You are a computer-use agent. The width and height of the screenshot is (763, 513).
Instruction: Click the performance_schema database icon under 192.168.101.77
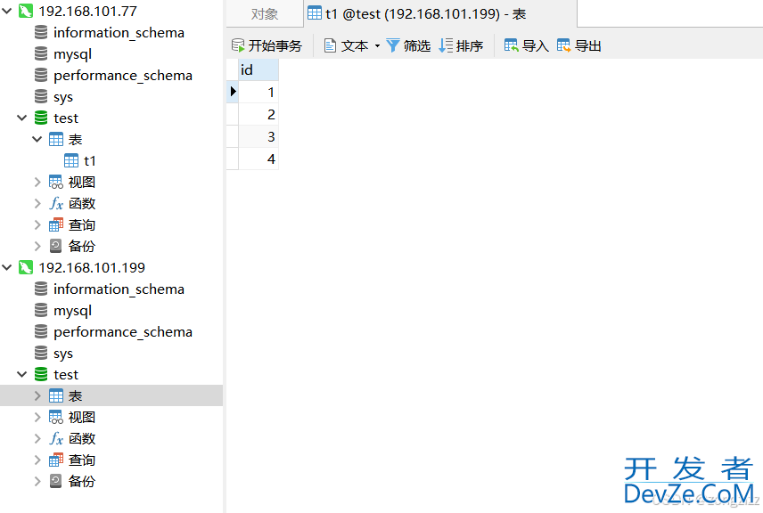(x=41, y=76)
